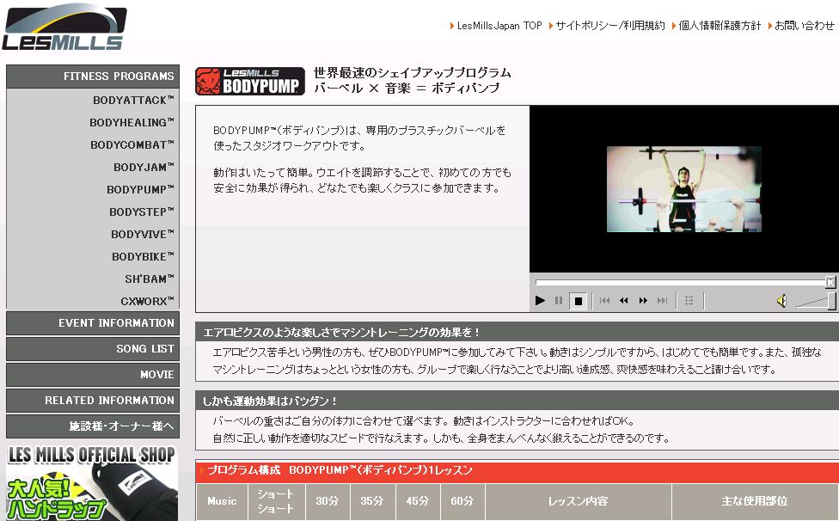Click the video seek bar handle
The width and height of the screenshot is (839, 521).
(x=830, y=282)
